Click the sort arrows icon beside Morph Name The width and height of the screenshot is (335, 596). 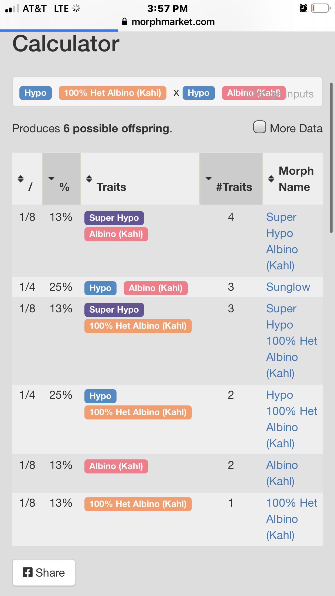click(271, 179)
